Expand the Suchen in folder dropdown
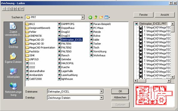The height and width of the screenshot is (111, 178). (83, 17)
